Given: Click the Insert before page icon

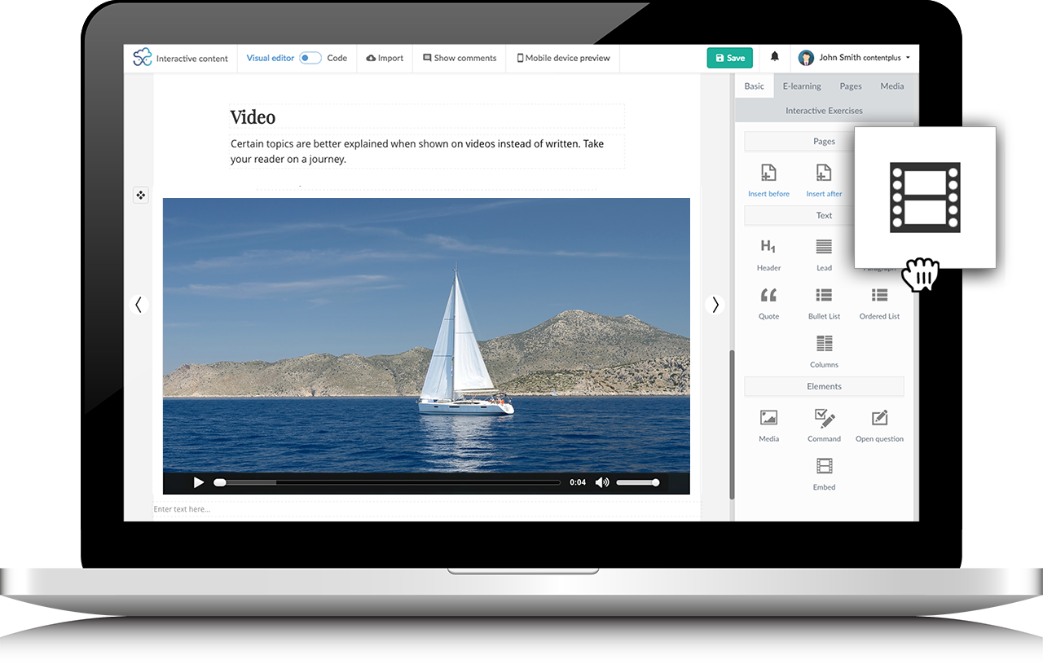Looking at the screenshot, I should (768, 173).
